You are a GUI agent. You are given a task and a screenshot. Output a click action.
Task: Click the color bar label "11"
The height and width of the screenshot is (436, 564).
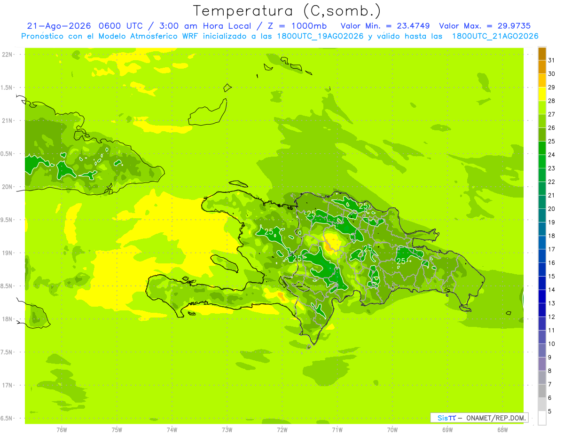552,330
